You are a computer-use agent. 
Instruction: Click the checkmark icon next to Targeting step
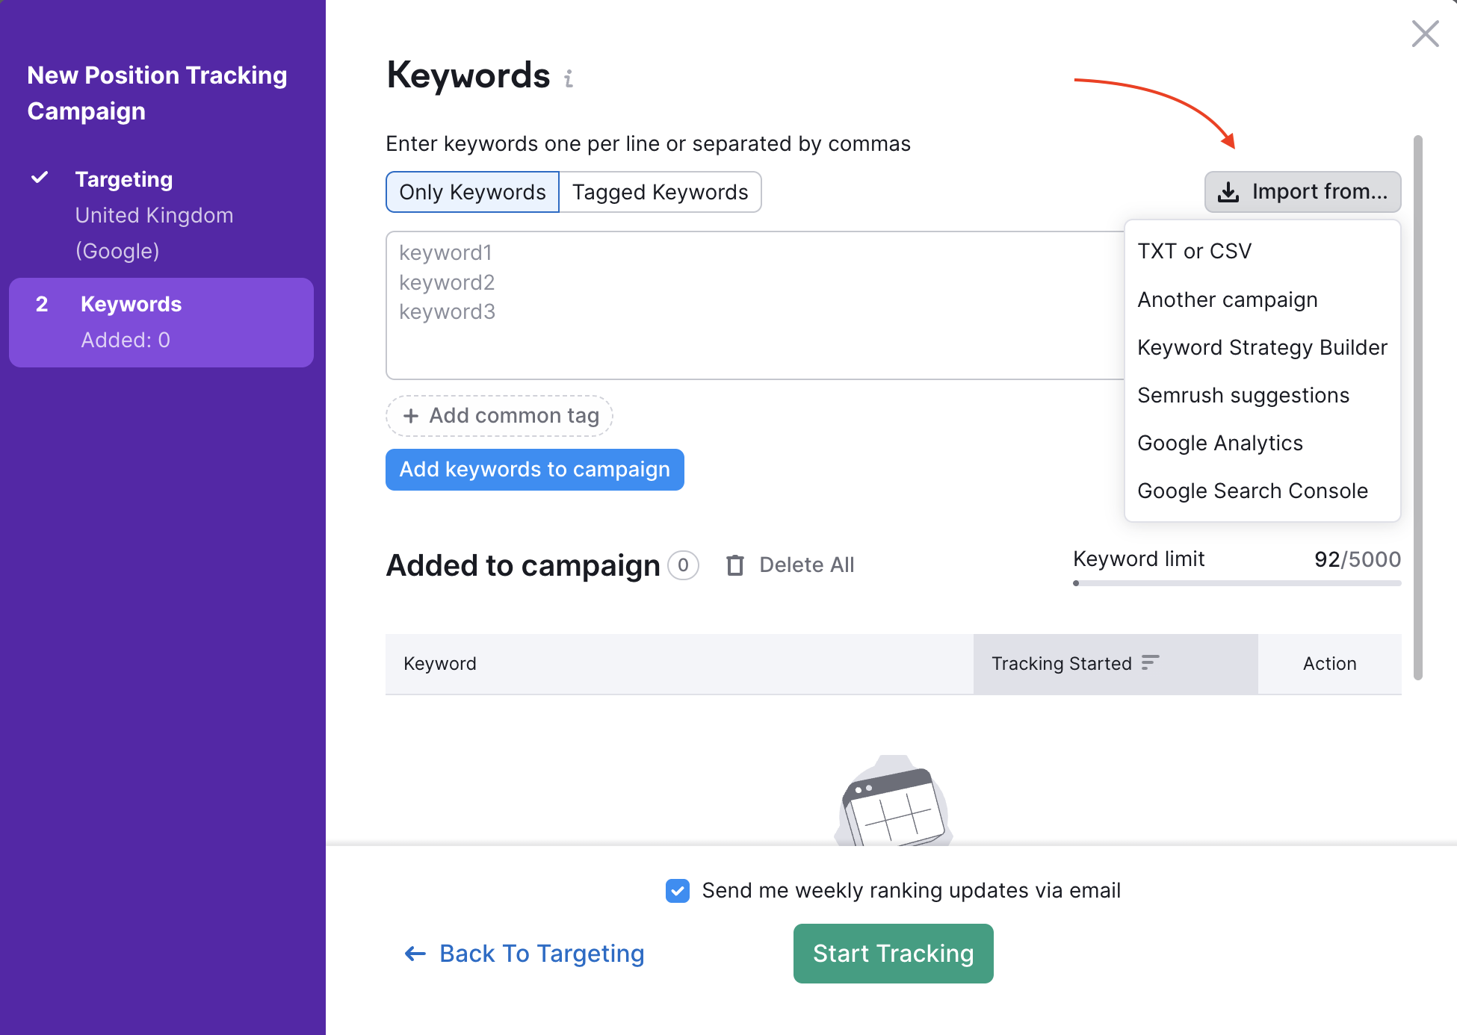point(40,178)
